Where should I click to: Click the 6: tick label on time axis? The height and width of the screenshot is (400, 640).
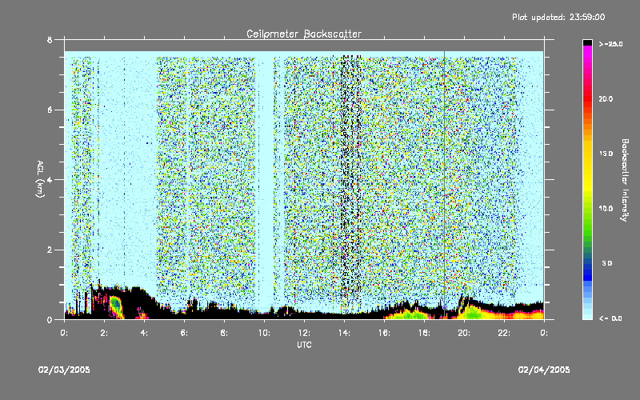tap(184, 333)
